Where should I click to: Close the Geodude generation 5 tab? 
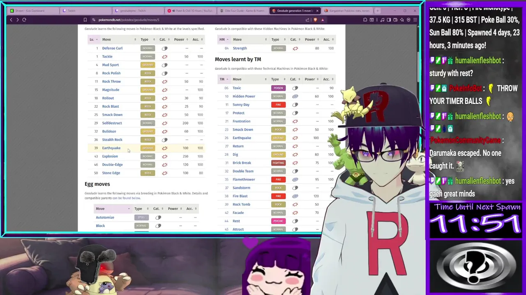[x=317, y=11]
